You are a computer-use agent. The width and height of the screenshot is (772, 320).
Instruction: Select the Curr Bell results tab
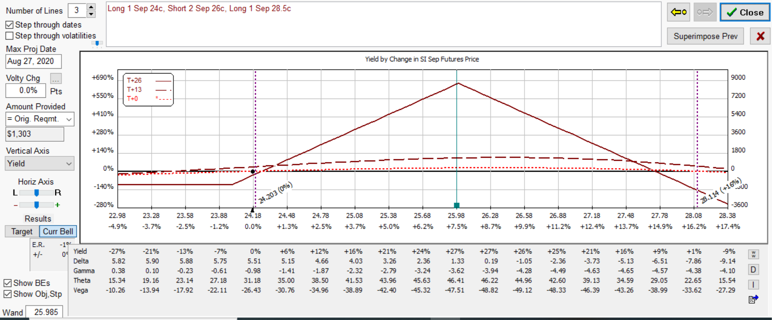pos(58,232)
